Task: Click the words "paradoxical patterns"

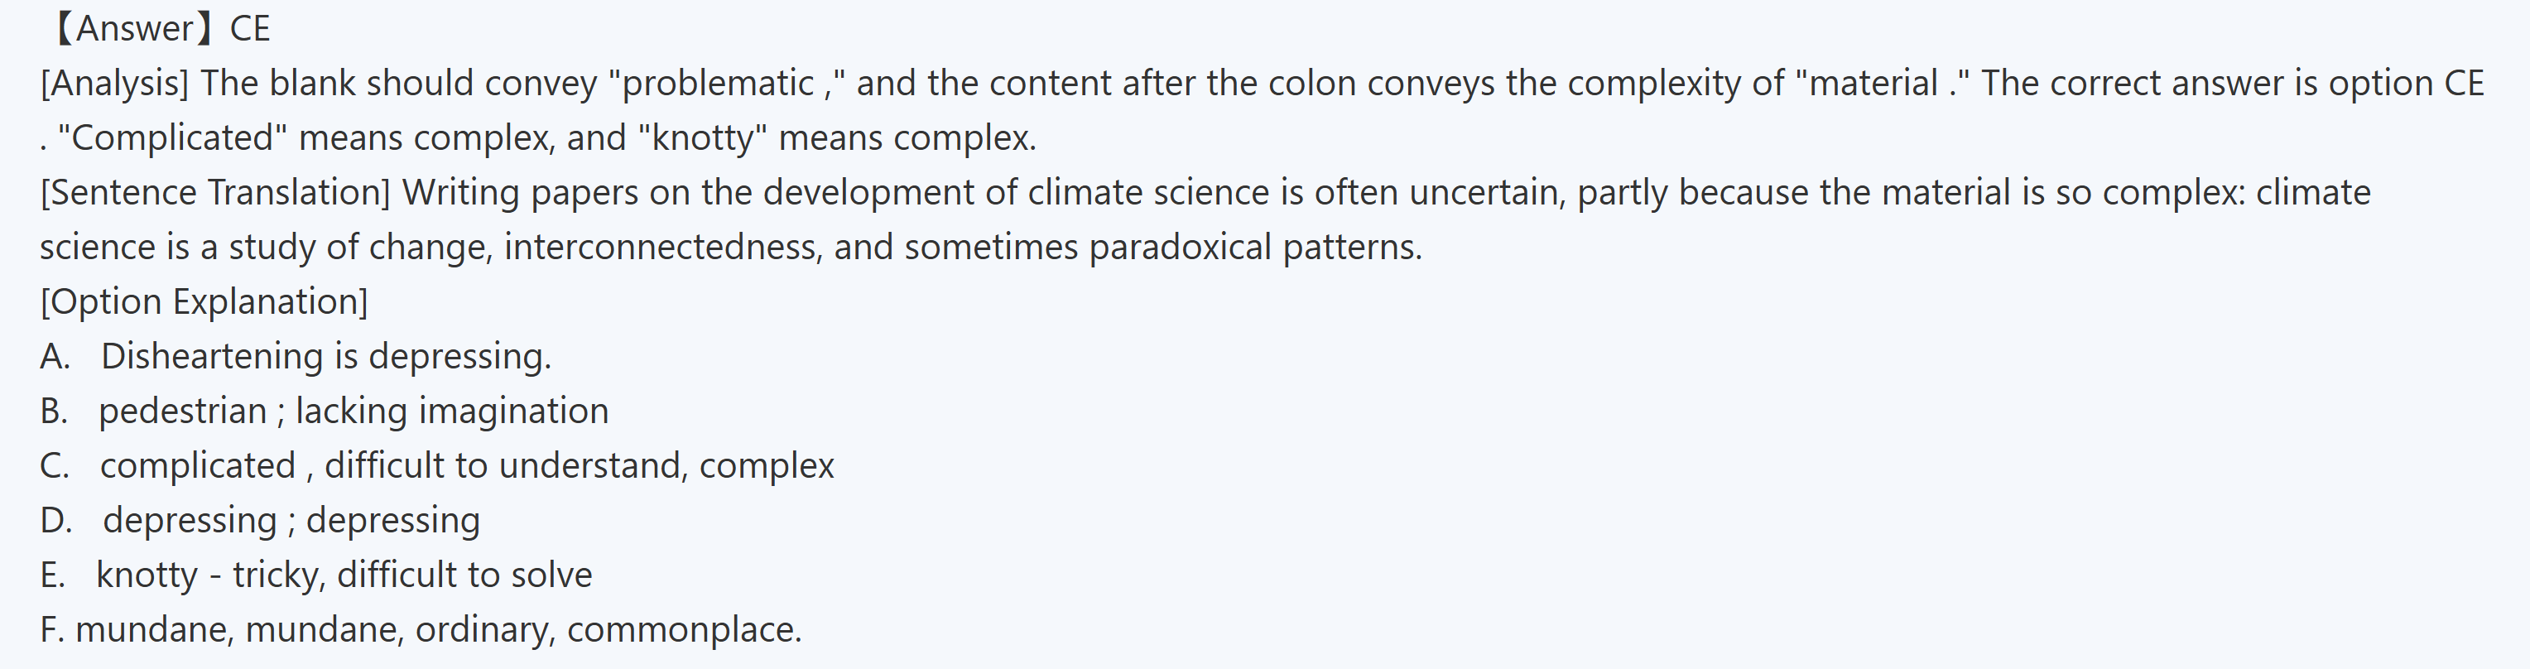Action: click(1254, 248)
